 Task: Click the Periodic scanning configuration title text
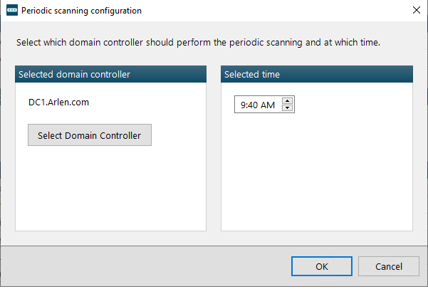[81, 11]
